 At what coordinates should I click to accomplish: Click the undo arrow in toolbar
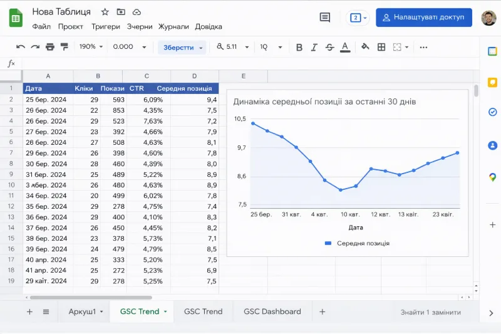(x=21, y=47)
